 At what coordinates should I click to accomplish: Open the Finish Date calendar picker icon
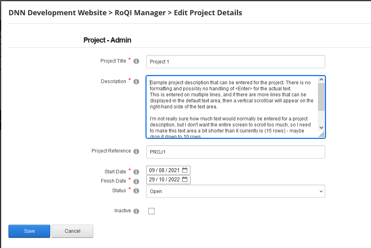(x=184, y=179)
